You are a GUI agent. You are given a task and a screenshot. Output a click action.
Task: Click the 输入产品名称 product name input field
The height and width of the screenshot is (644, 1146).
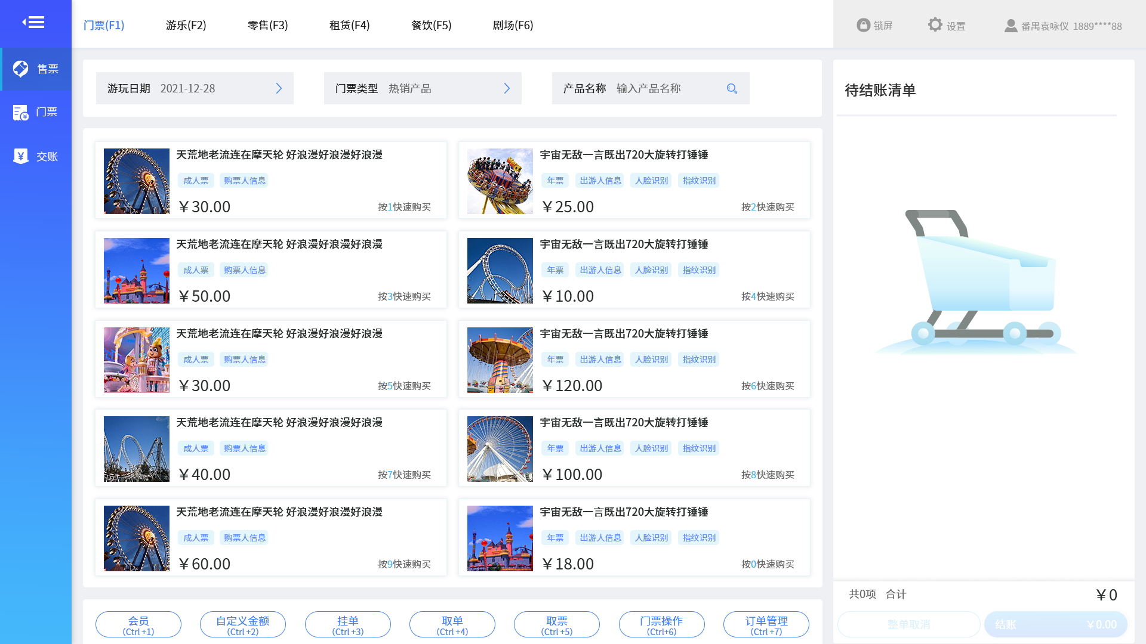pos(667,88)
